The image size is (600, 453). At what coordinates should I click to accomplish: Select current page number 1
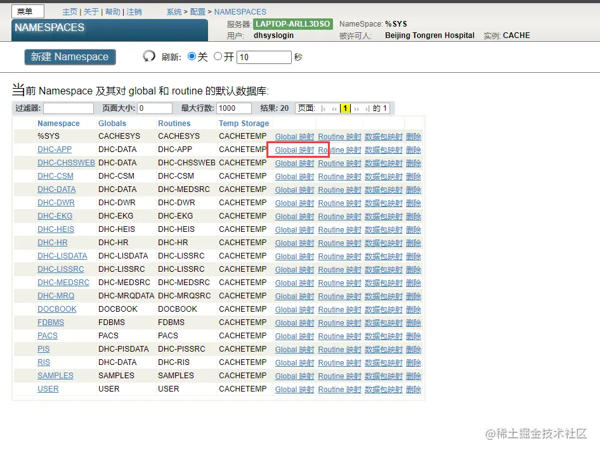point(345,108)
